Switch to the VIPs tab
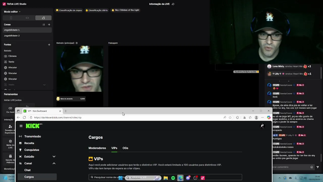The image size is (323, 182). tap(114, 148)
